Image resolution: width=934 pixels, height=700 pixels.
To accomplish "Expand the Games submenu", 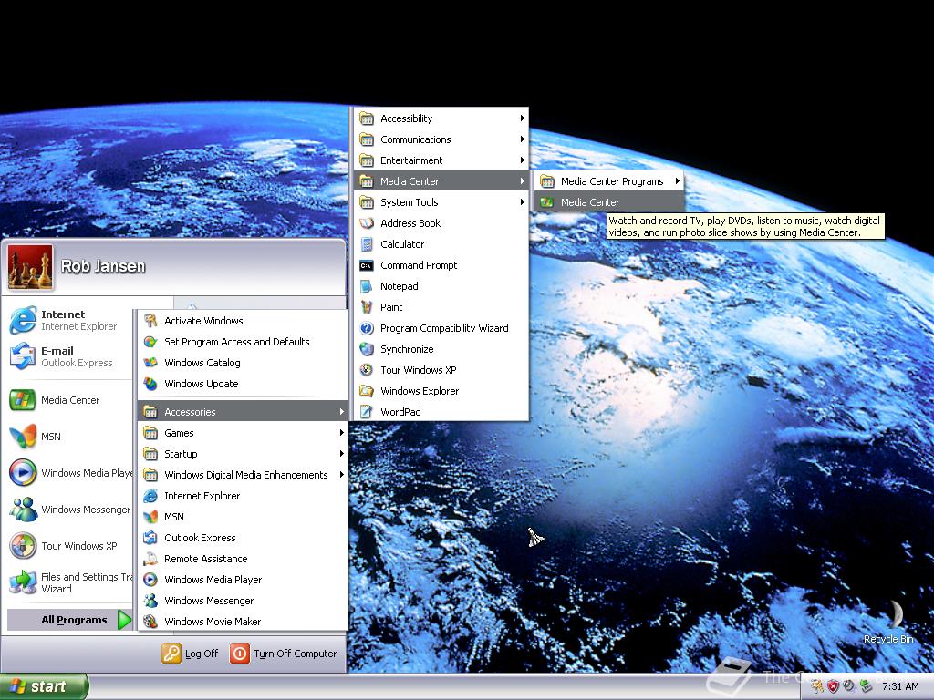I will coord(243,433).
